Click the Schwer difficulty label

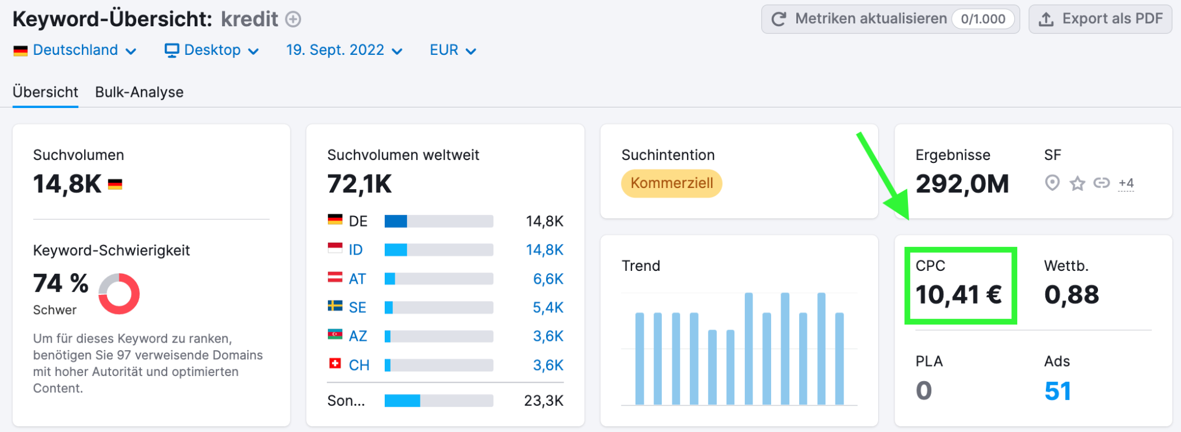click(x=54, y=310)
